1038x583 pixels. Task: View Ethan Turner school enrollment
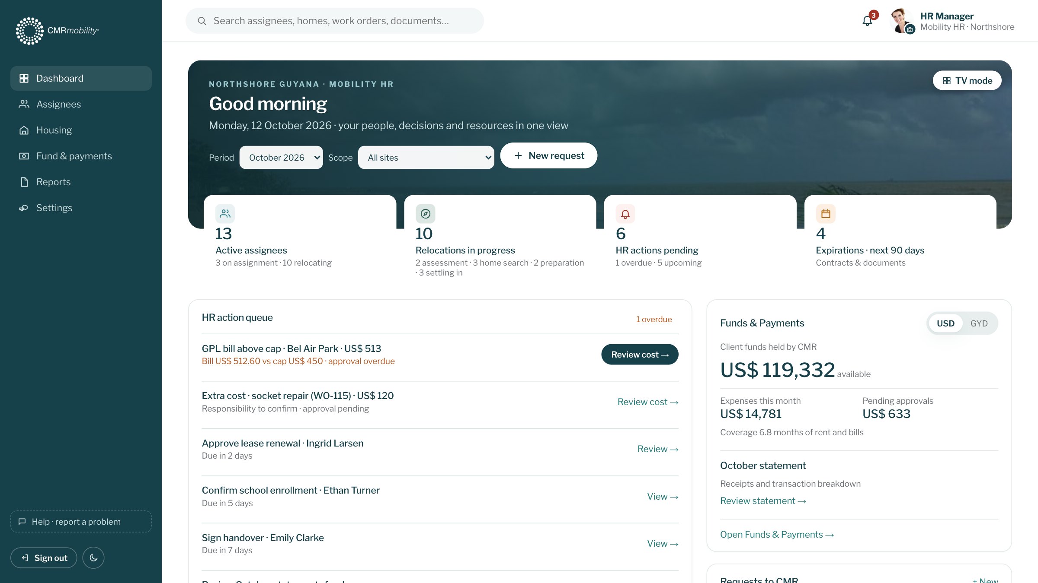[x=663, y=496]
